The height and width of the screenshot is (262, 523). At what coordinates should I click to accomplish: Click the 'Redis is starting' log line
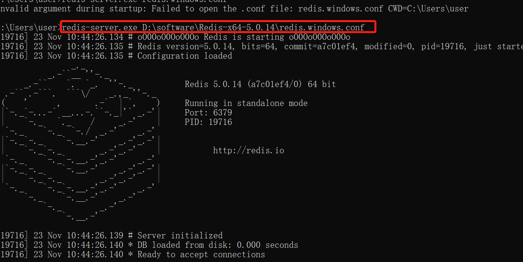pos(175,37)
